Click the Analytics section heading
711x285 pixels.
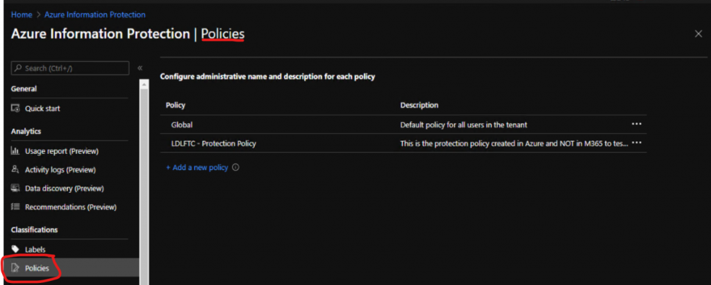pos(26,131)
